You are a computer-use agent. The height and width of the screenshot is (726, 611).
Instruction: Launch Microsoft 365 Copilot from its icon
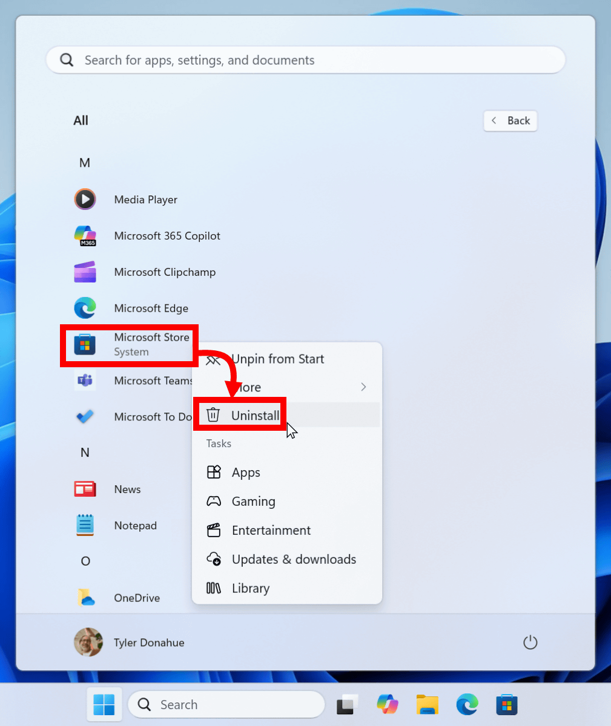[85, 235]
